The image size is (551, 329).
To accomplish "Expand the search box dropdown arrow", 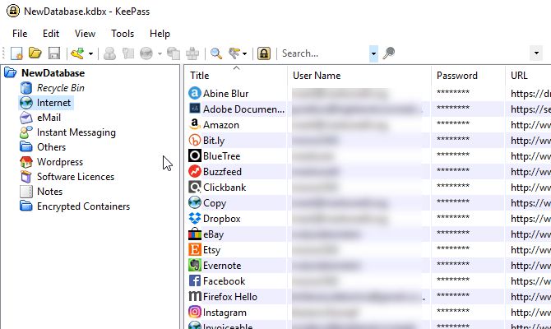I will pyautogui.click(x=373, y=53).
